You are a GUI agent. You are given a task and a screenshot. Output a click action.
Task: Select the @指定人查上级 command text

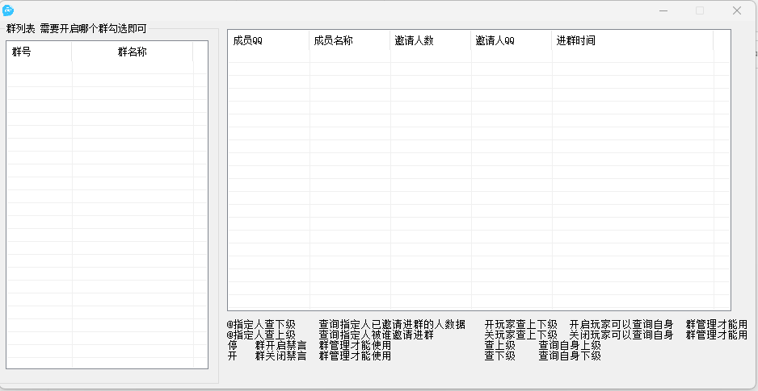[x=261, y=335]
